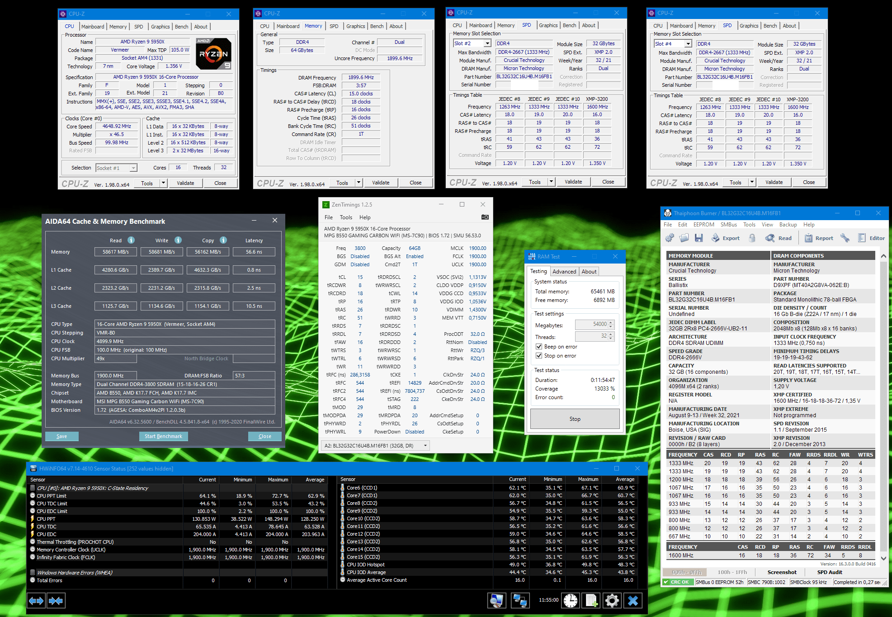The width and height of the screenshot is (892, 617).
Task: Click the scroll down arrow in Thaiphoon
Action: (x=883, y=558)
